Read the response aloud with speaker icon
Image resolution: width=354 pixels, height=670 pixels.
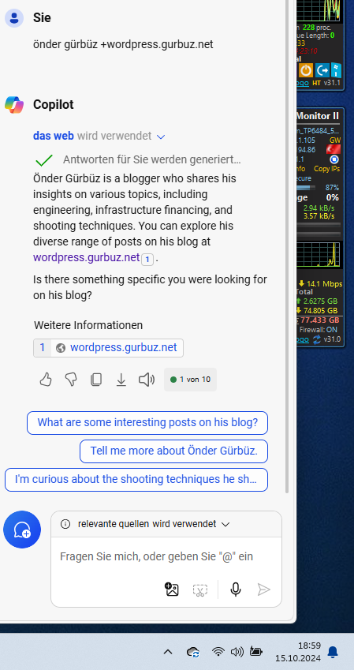pyautogui.click(x=147, y=380)
